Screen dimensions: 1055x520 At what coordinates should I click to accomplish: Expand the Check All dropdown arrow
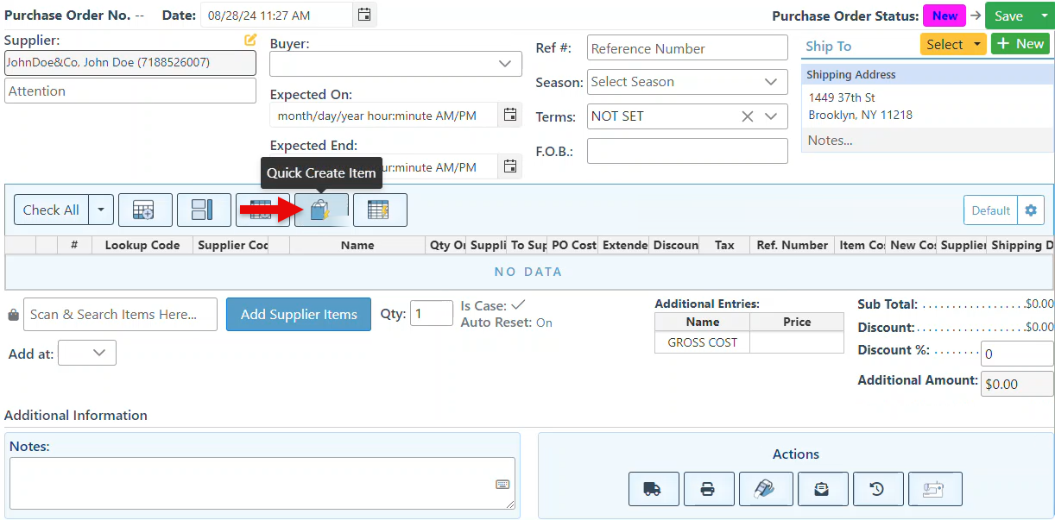(102, 210)
